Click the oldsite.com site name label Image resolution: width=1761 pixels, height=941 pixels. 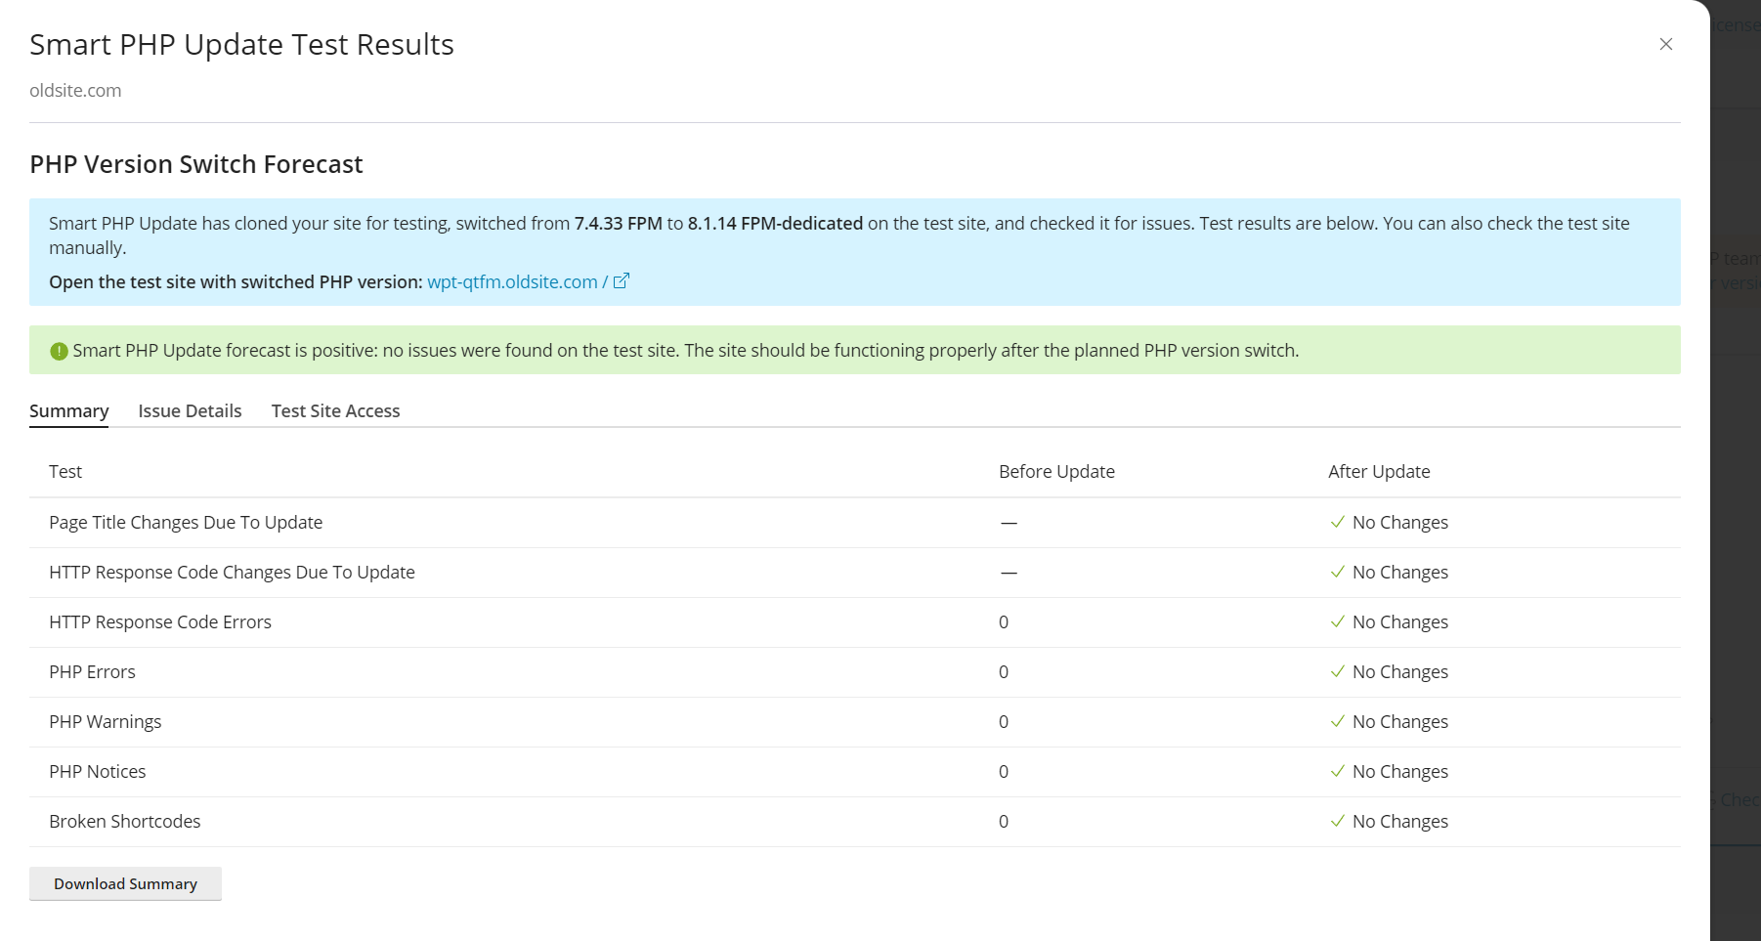[x=75, y=90]
